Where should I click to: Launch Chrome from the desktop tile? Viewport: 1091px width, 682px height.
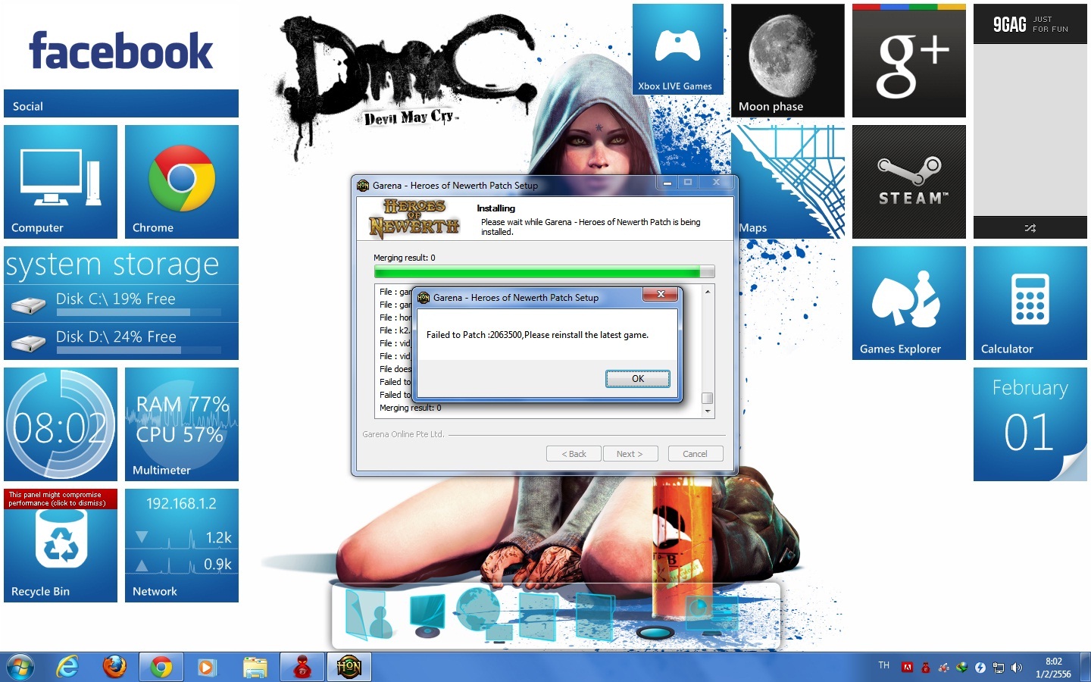point(182,182)
